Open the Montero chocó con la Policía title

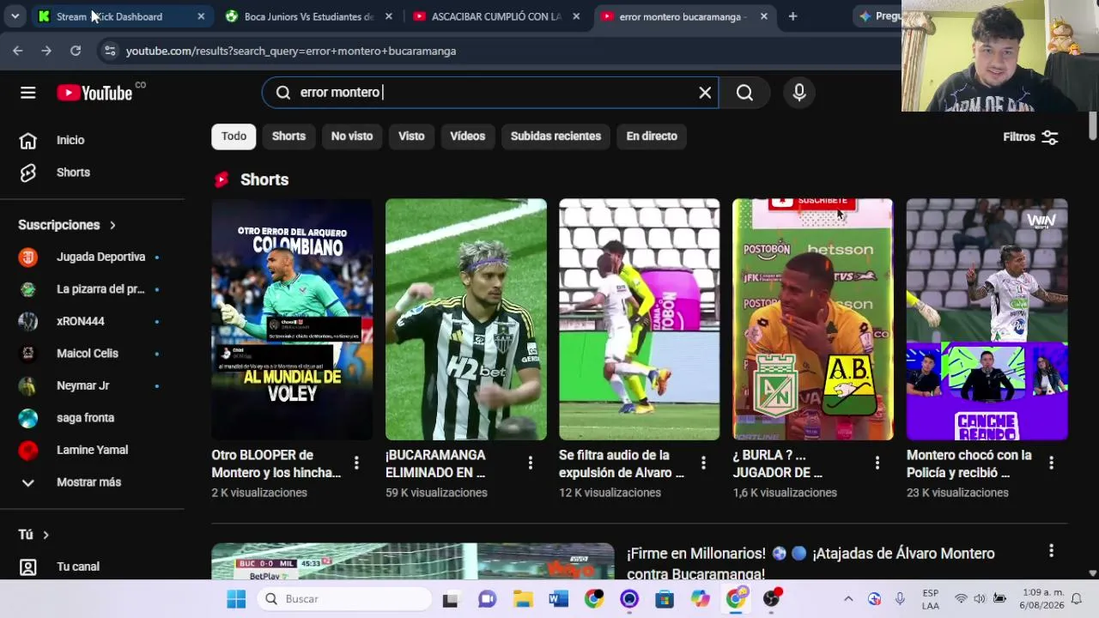click(x=969, y=463)
